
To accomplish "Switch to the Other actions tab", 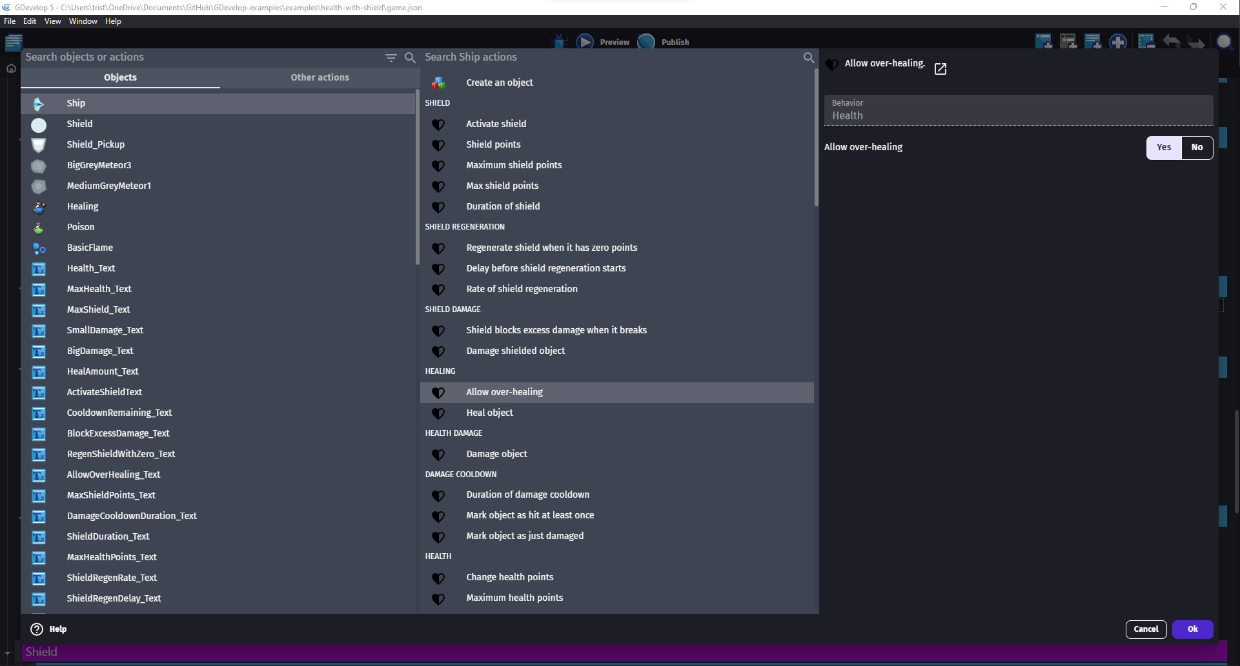I will pyautogui.click(x=320, y=77).
